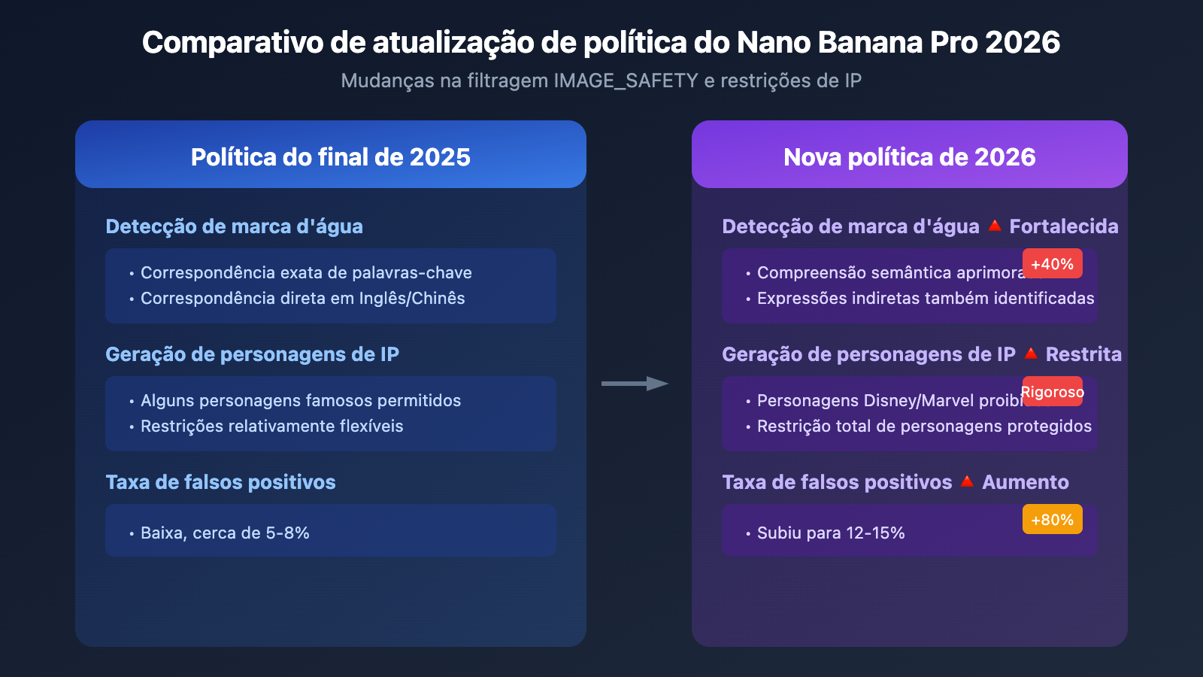The image size is (1203, 677).
Task: Click the Alguns personagens famosos permitidos item
Action: [x=301, y=400]
